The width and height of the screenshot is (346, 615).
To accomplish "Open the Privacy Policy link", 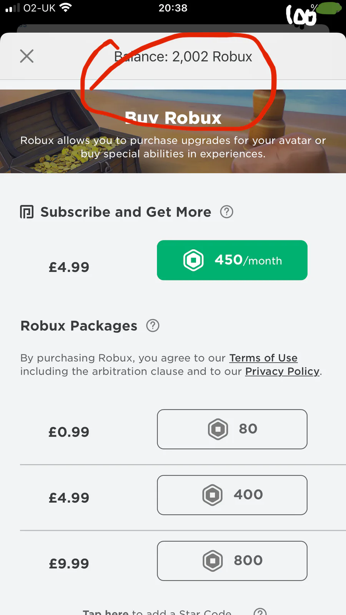I will tap(282, 372).
